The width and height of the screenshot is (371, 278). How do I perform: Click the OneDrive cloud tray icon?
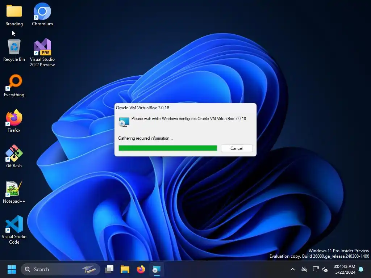pyautogui.click(x=304, y=269)
